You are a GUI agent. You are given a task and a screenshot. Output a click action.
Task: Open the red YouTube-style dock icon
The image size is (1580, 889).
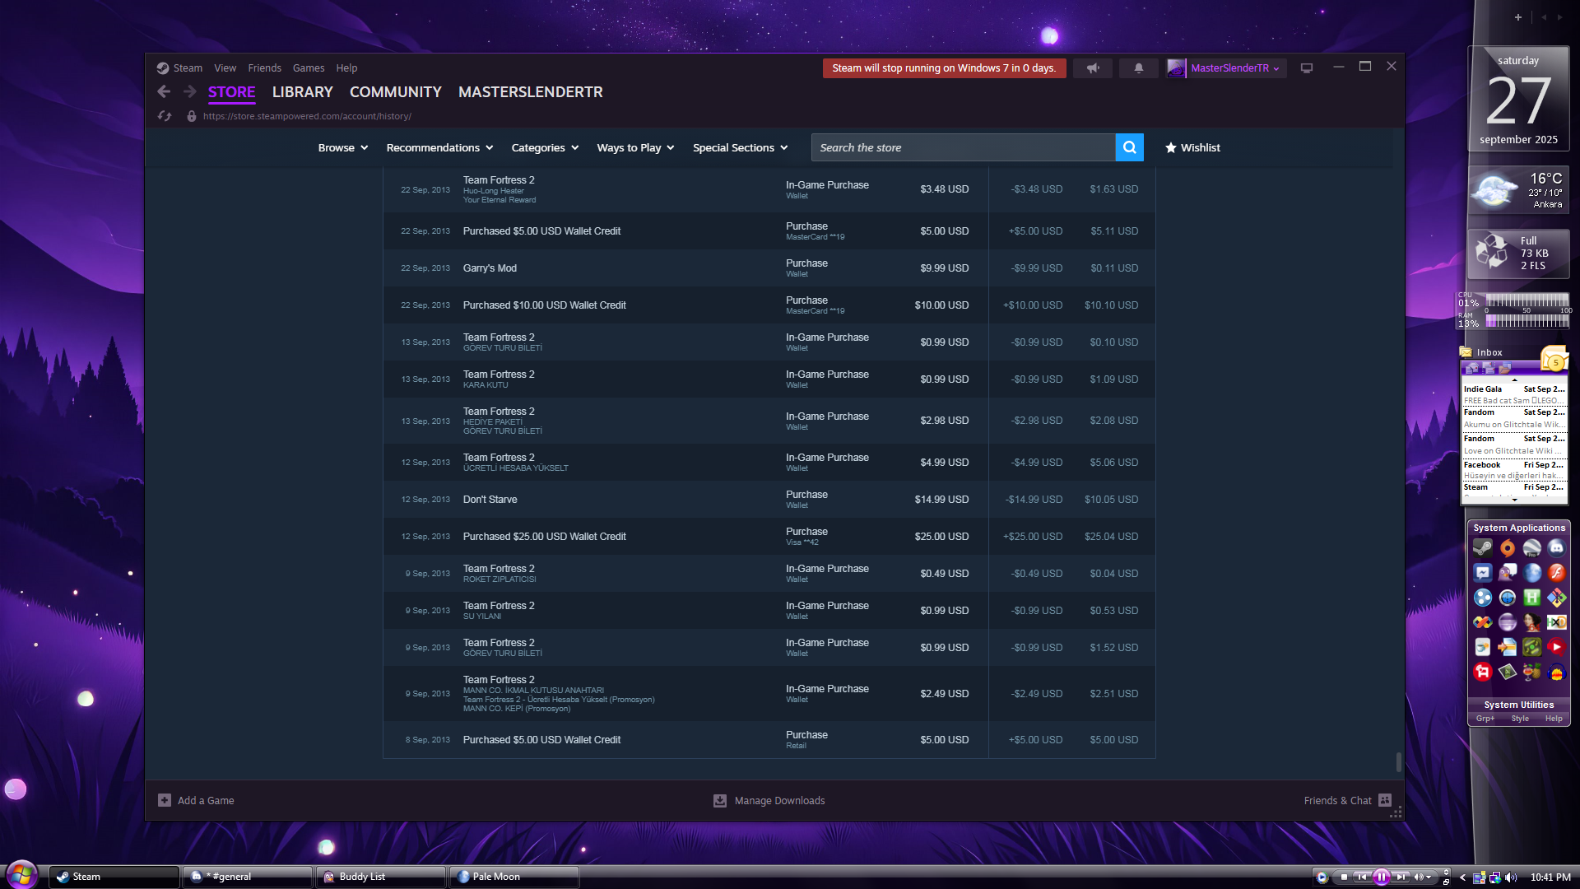tap(1556, 647)
